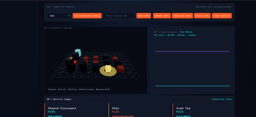Open the Chai decision card
This screenshot has width=256, height=117.
[139, 110]
